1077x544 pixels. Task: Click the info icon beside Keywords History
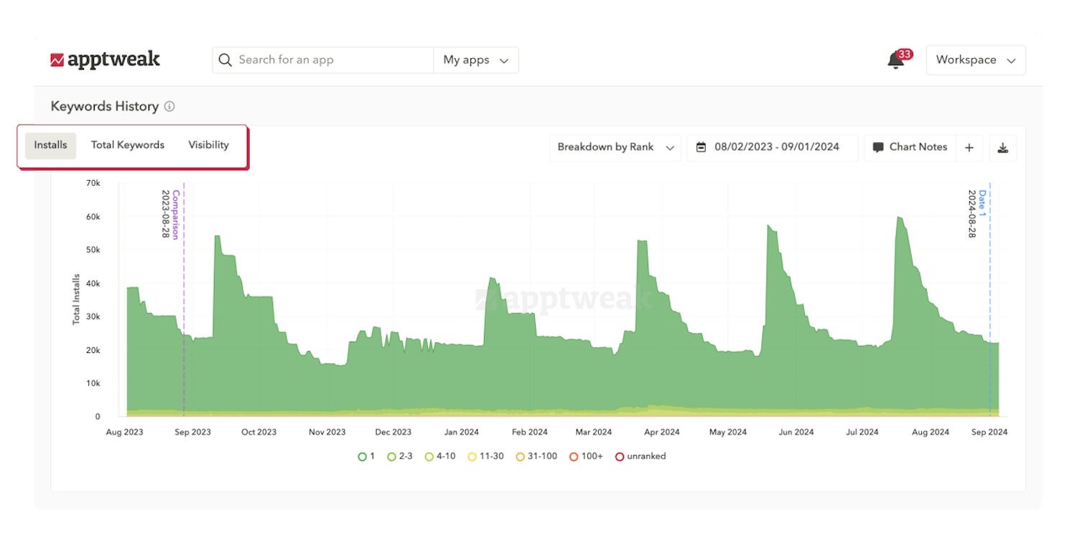pyautogui.click(x=169, y=106)
